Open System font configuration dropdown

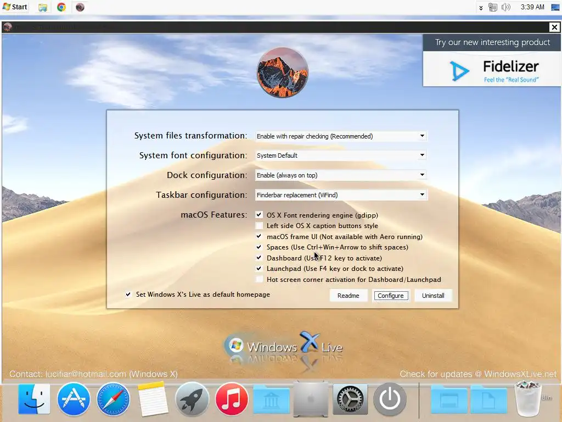[x=341, y=156]
